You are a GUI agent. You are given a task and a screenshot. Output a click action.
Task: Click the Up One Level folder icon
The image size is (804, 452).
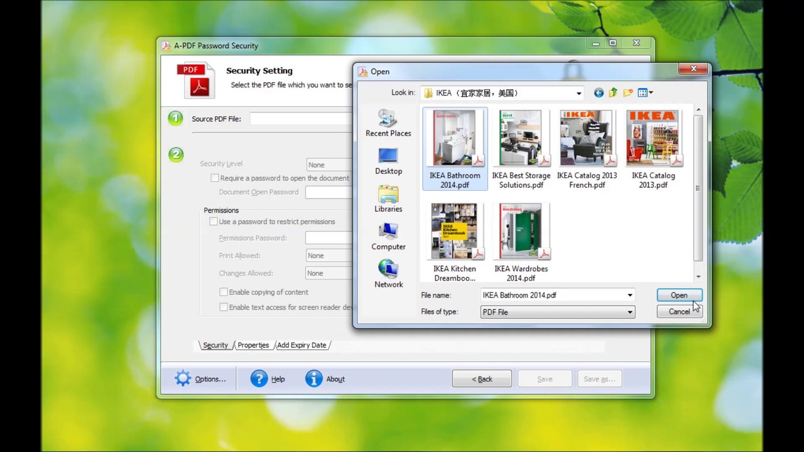613,93
